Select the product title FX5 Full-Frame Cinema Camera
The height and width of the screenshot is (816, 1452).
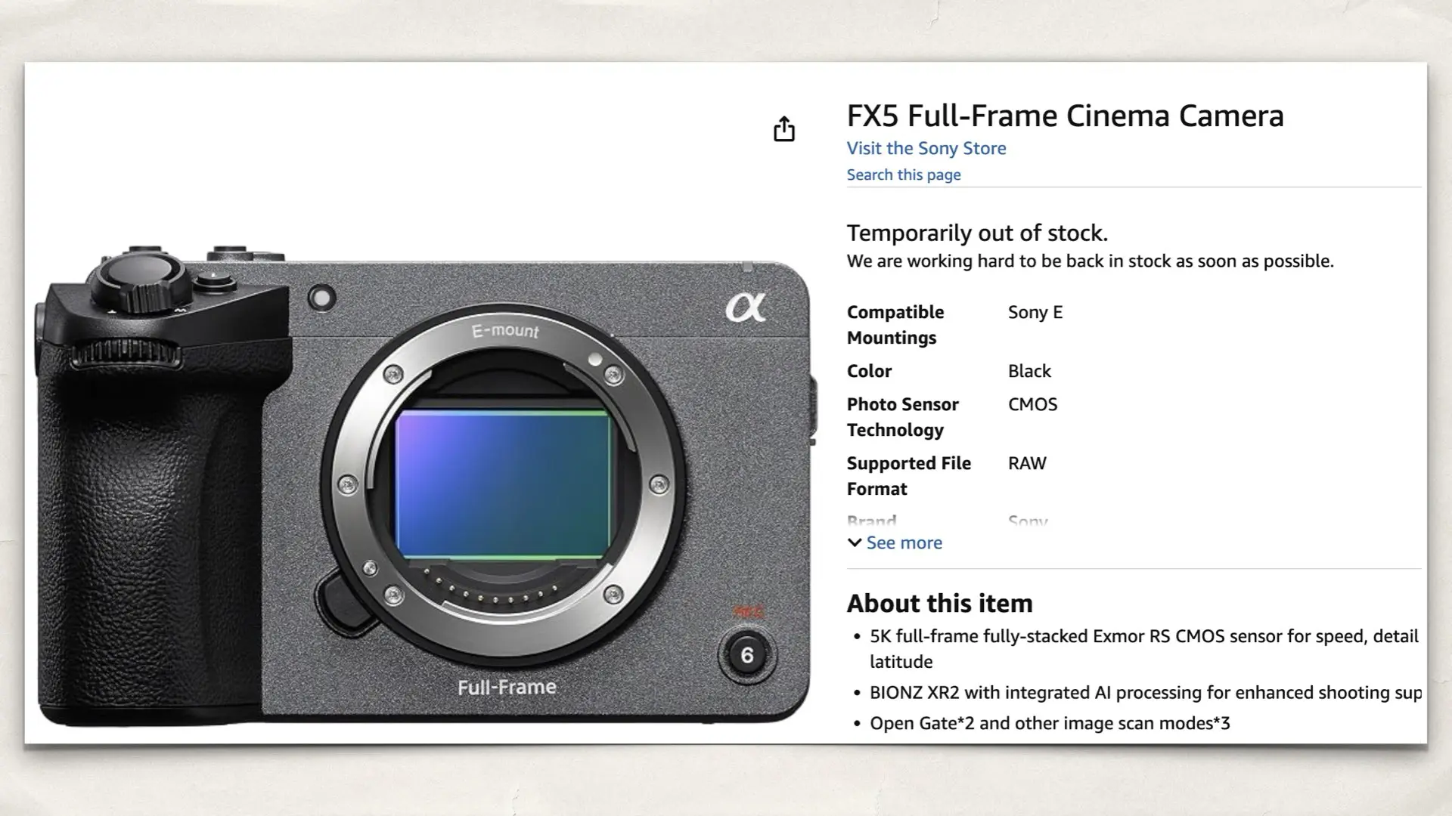(x=1065, y=116)
